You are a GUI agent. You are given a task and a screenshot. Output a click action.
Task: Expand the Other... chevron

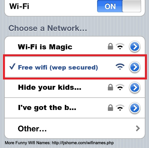[x=138, y=128]
